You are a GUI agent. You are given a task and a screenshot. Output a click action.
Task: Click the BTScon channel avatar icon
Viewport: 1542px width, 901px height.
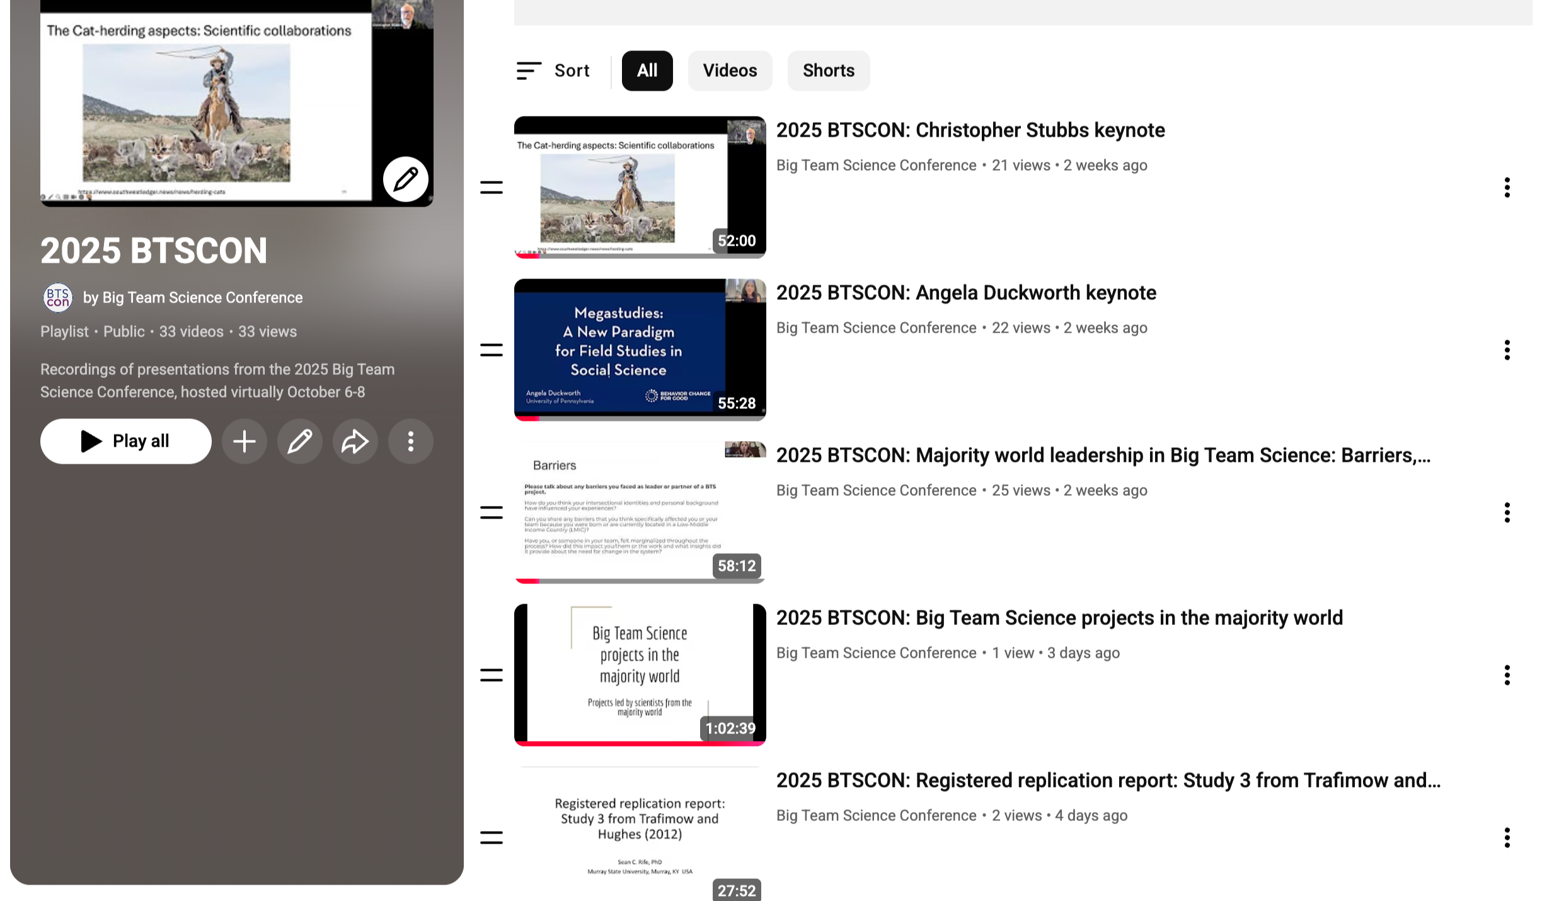[57, 297]
